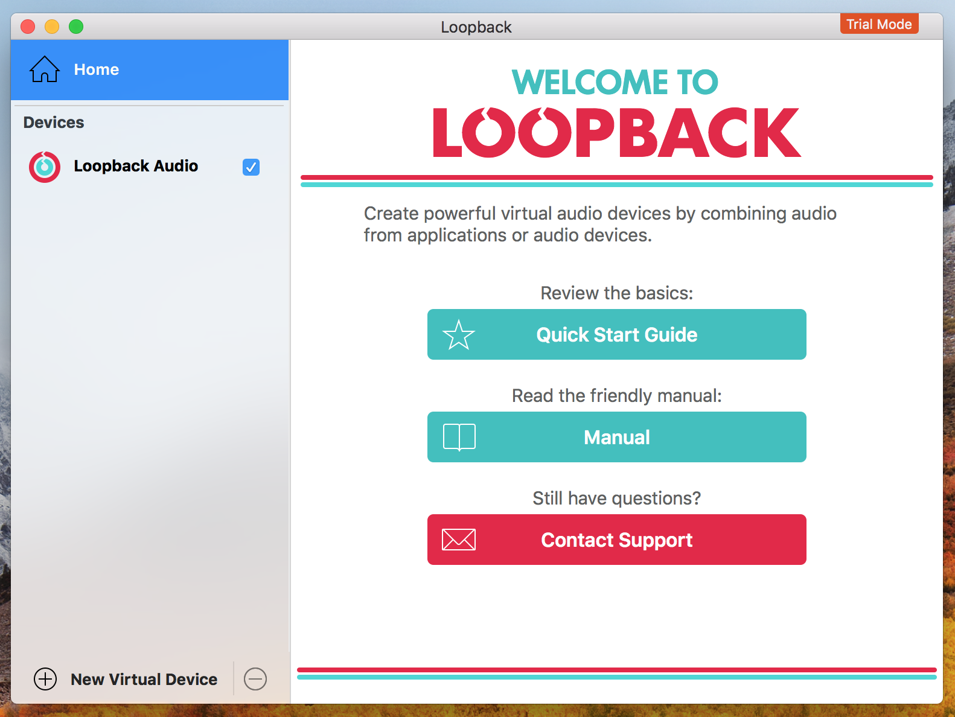
Task: Click the LOOPBACK logo heading
Action: click(x=617, y=133)
